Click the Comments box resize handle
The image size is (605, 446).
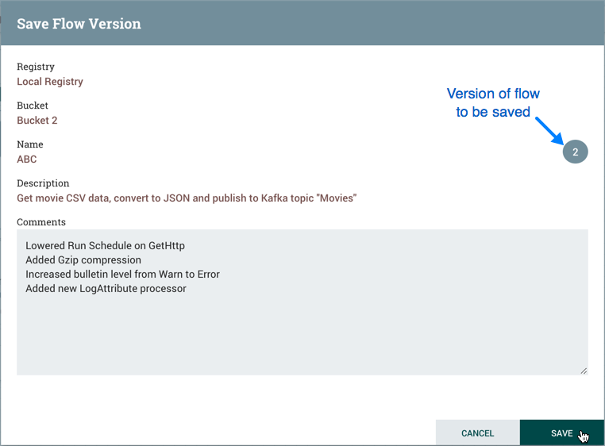(x=584, y=371)
